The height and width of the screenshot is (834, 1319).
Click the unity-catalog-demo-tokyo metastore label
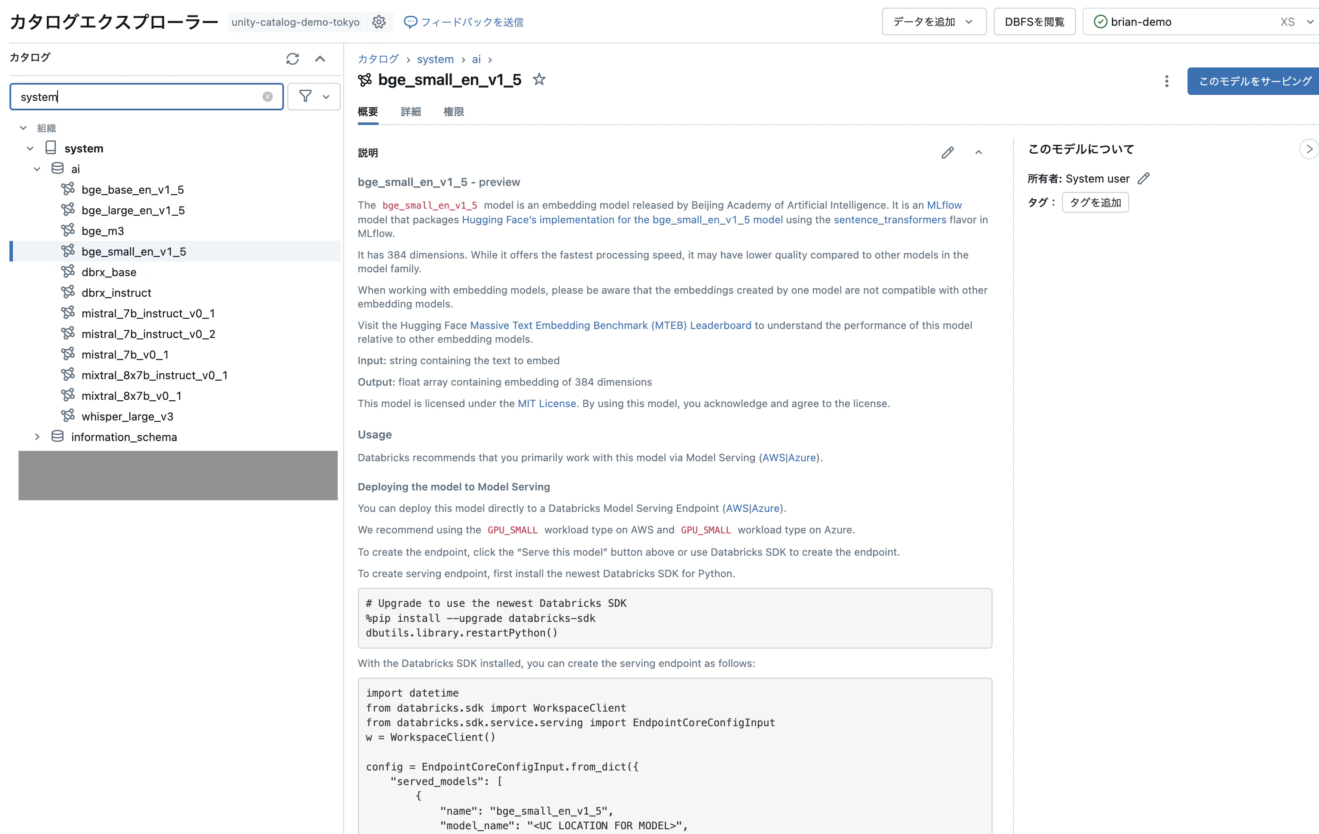(295, 22)
